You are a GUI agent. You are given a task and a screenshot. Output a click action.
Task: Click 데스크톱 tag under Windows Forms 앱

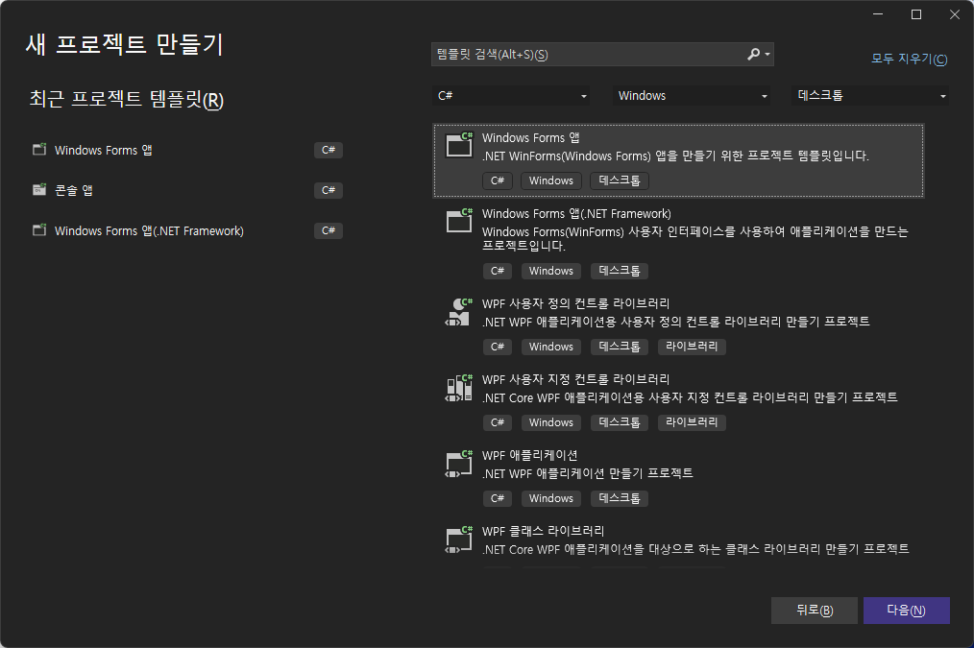tap(620, 180)
